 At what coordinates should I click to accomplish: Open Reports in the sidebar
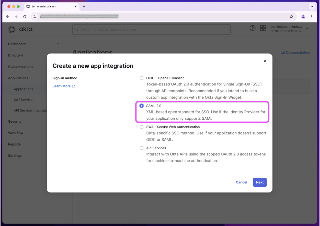click(14, 144)
